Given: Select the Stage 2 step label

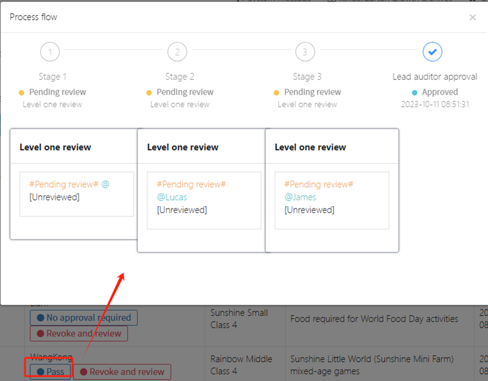Looking at the screenshot, I should (x=179, y=77).
